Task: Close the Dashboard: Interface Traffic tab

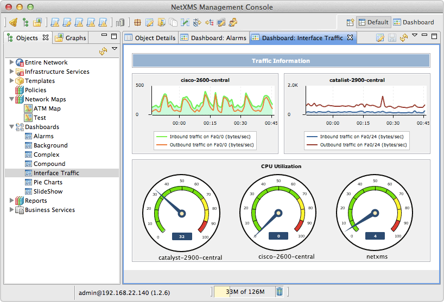Action: (x=350, y=37)
